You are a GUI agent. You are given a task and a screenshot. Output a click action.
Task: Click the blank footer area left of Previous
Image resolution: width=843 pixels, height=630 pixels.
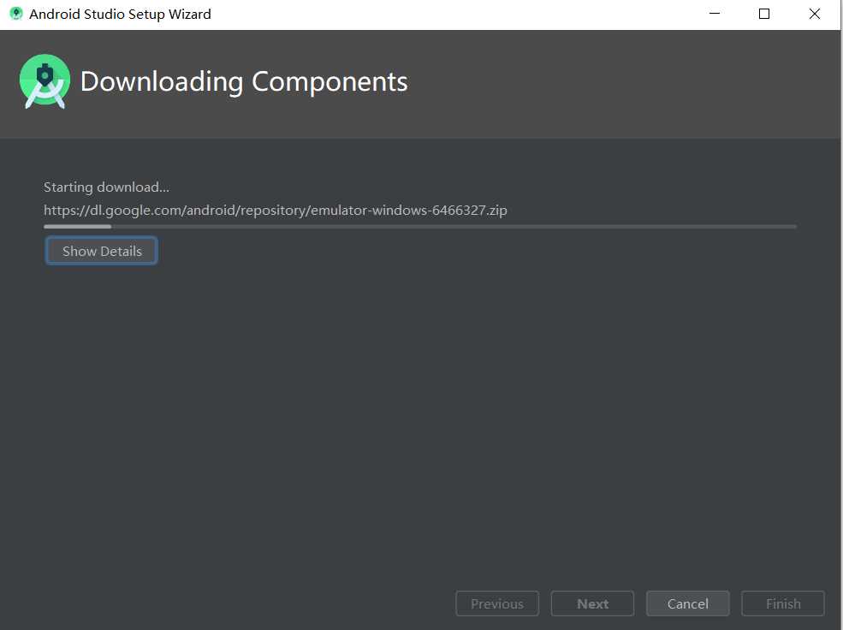[226, 603]
